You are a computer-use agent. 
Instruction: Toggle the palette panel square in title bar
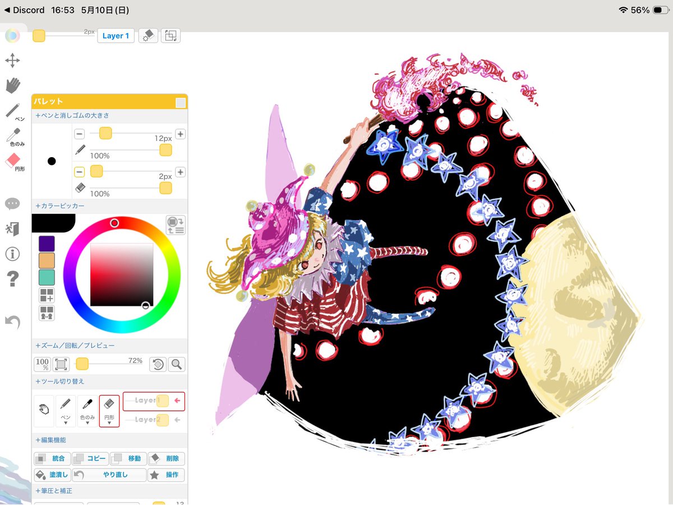click(180, 102)
